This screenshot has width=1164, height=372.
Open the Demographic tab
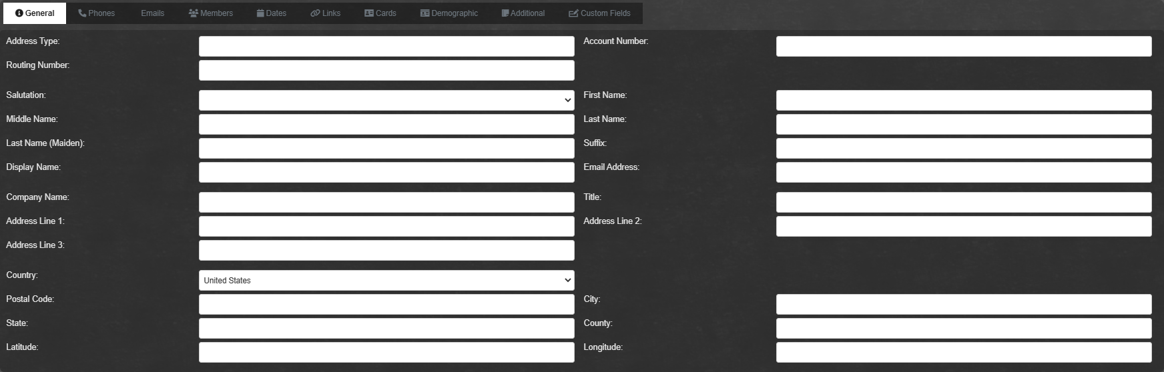click(449, 13)
